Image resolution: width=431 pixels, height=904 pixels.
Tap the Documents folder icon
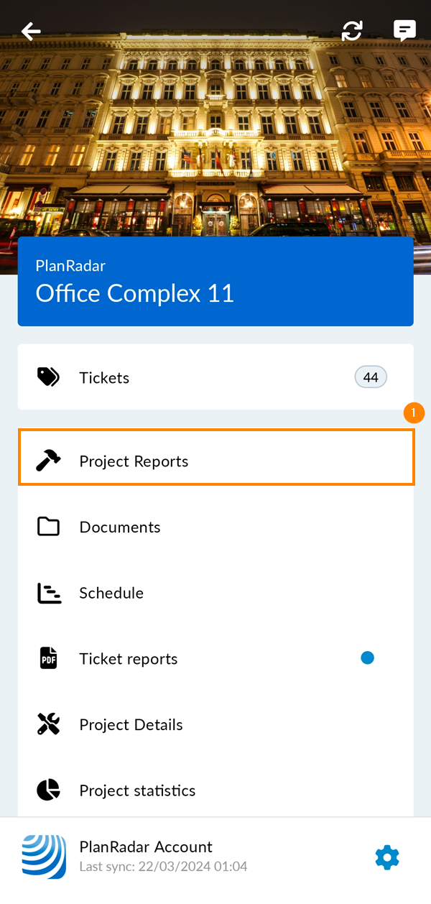48,527
